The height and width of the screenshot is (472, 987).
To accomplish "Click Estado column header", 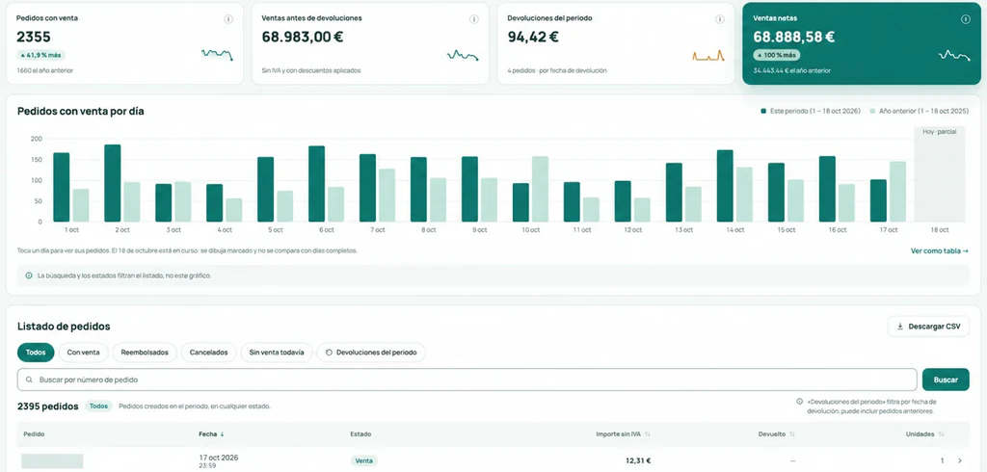I will click(x=360, y=434).
